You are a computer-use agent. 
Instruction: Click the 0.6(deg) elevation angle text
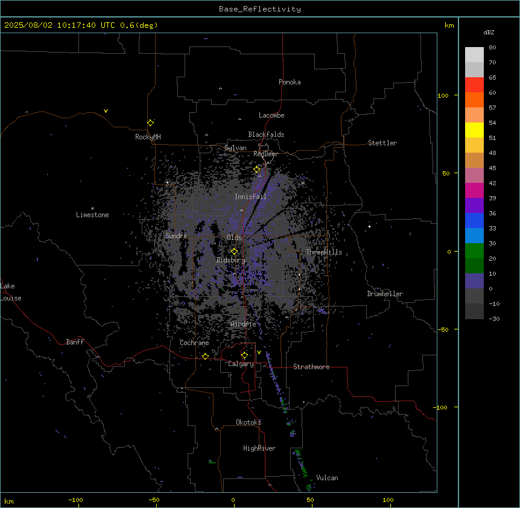coord(139,25)
